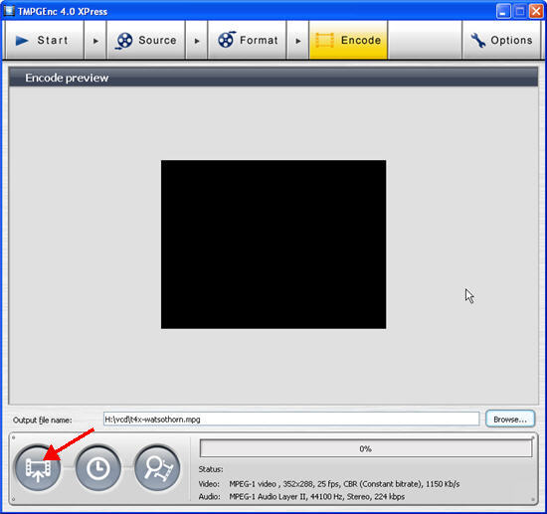Screen dimensions: 547x514
Task: Click the yellow filmstrip Encode icon
Action: (324, 41)
